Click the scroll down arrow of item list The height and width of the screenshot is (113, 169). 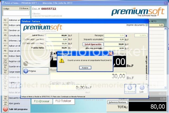tap(166, 87)
